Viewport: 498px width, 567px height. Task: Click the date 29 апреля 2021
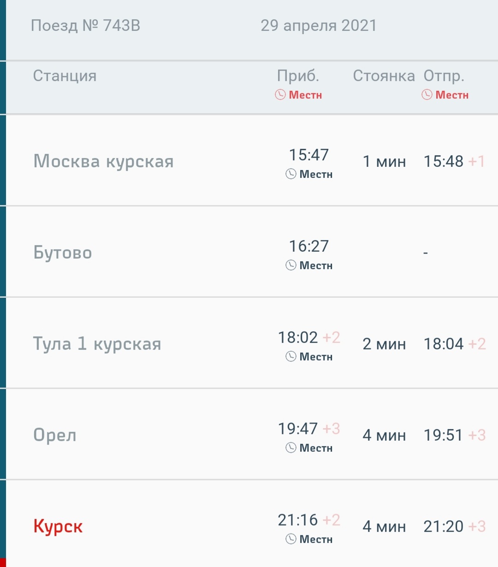[x=319, y=25]
